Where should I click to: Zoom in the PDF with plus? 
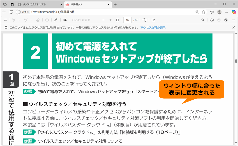coord(111,20)
